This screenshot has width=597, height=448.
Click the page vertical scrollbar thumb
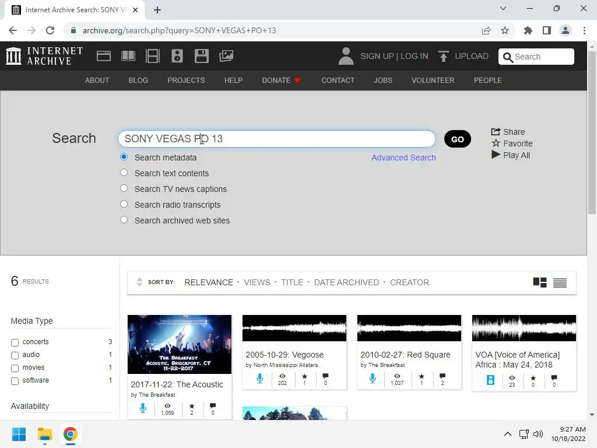tap(592, 132)
